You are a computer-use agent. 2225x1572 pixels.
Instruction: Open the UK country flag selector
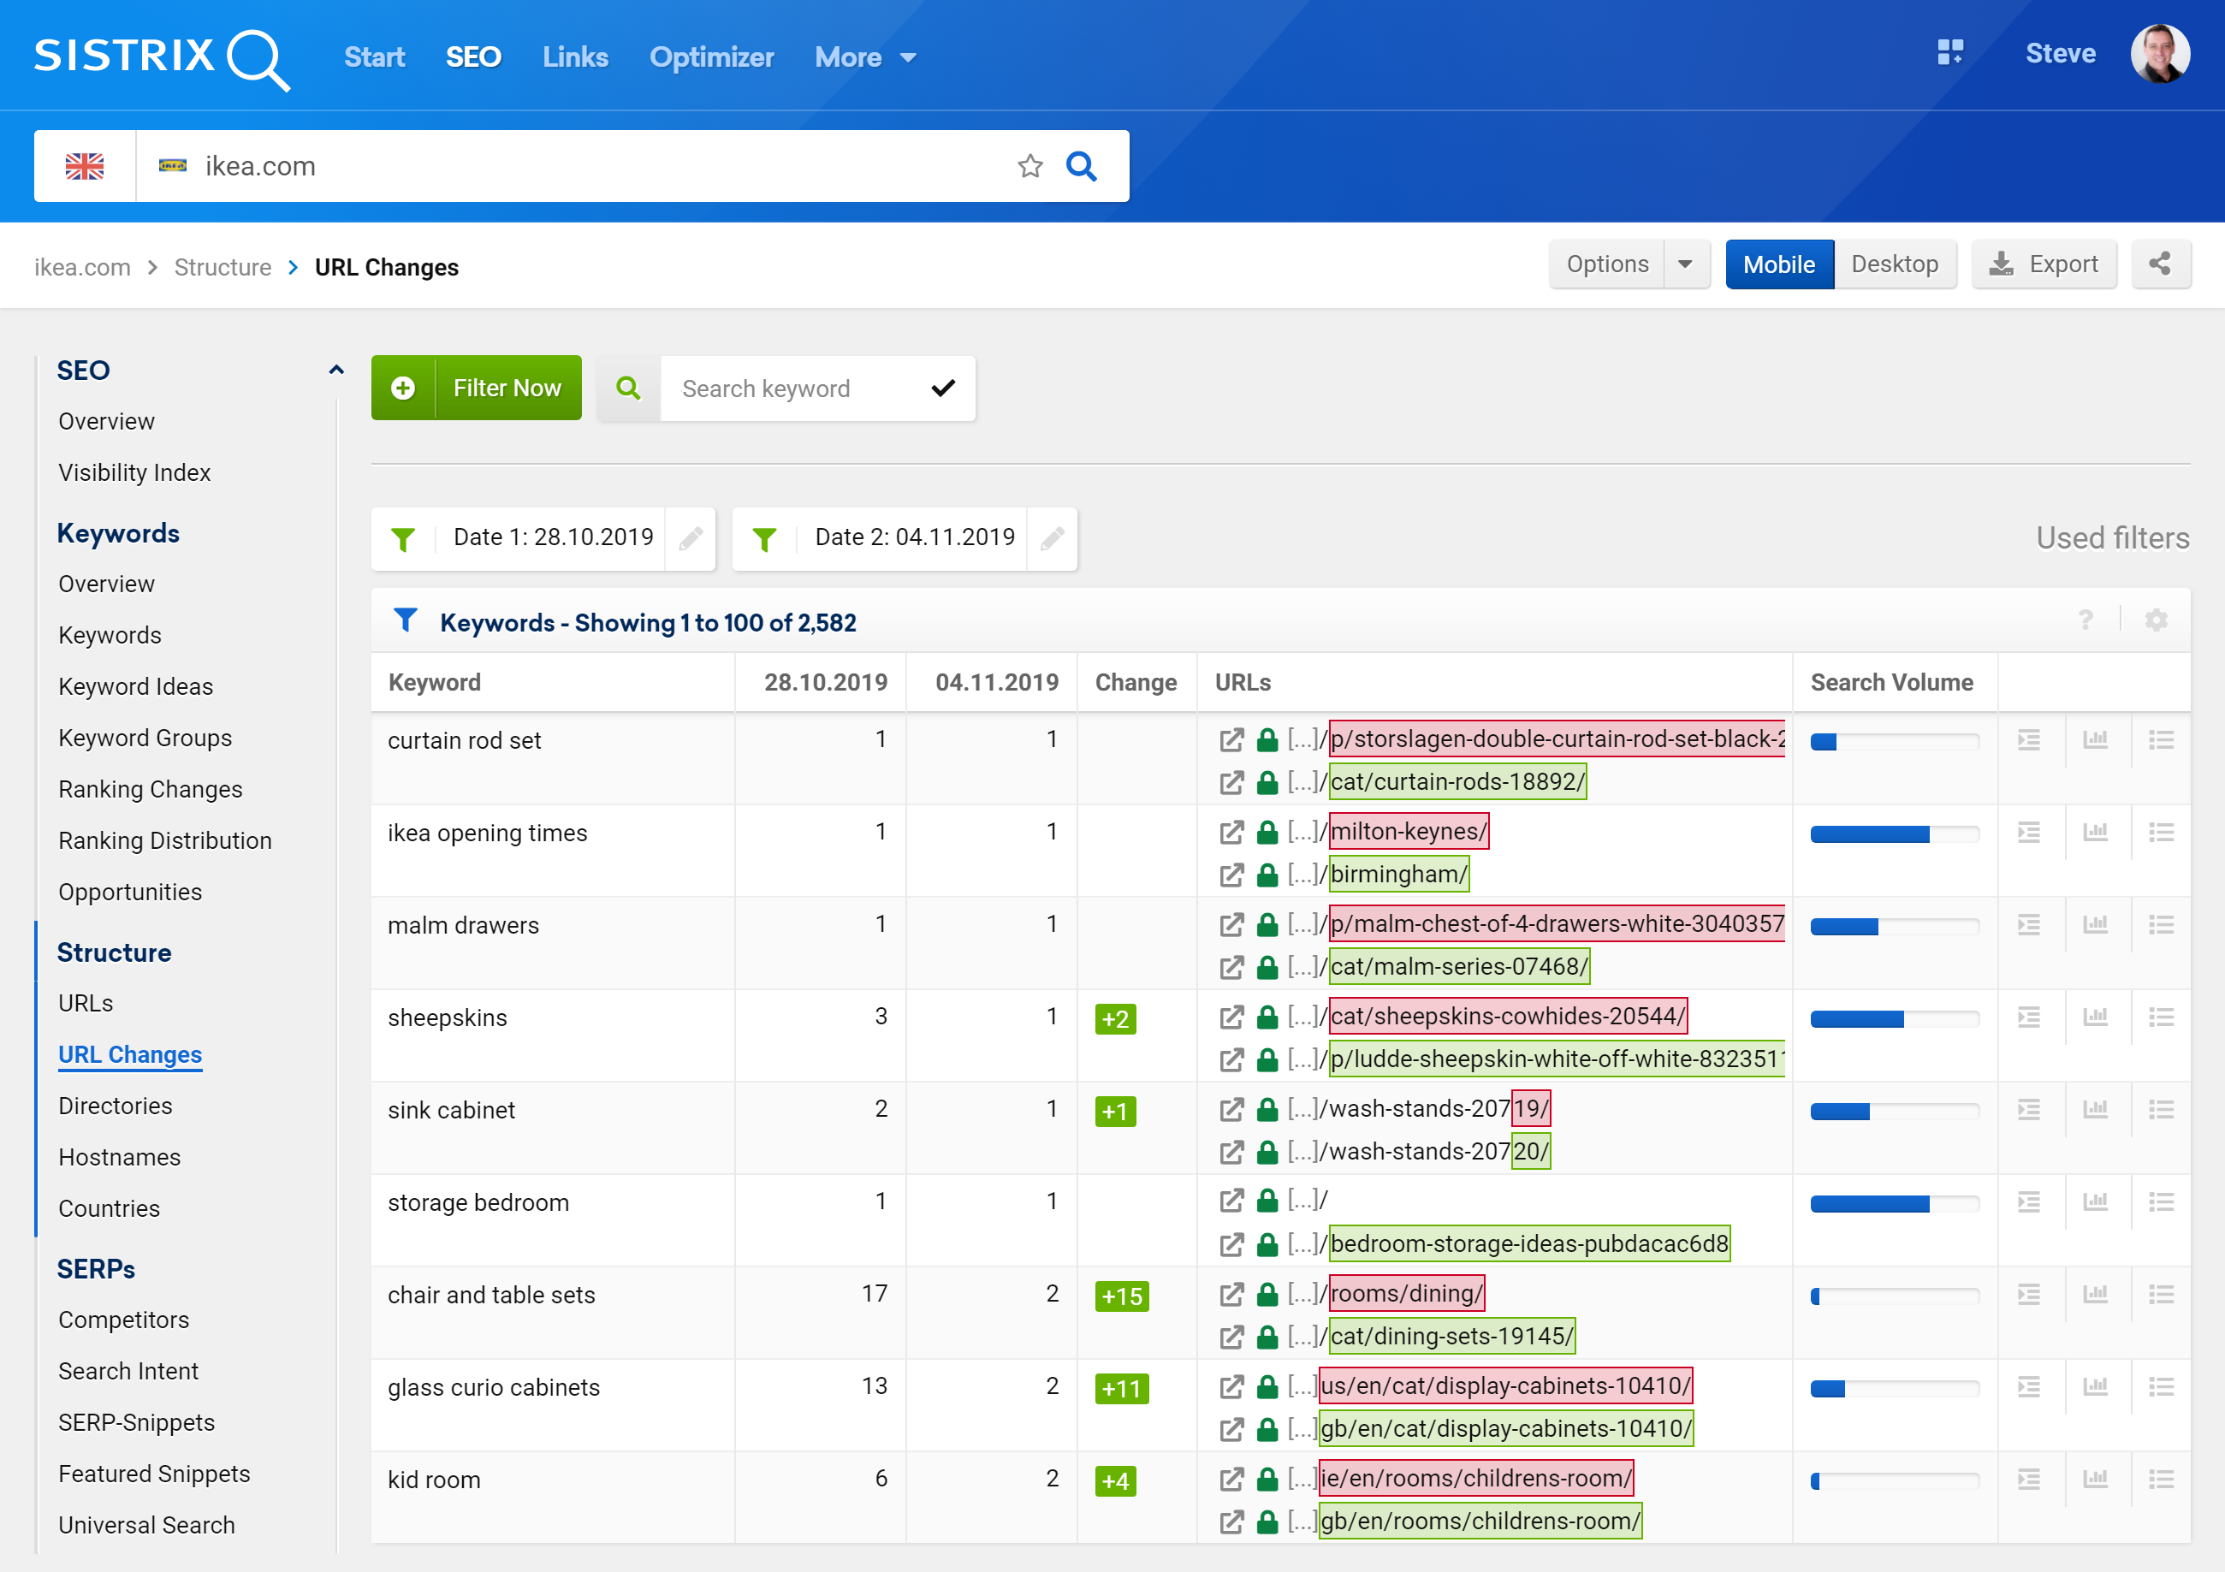[x=86, y=166]
